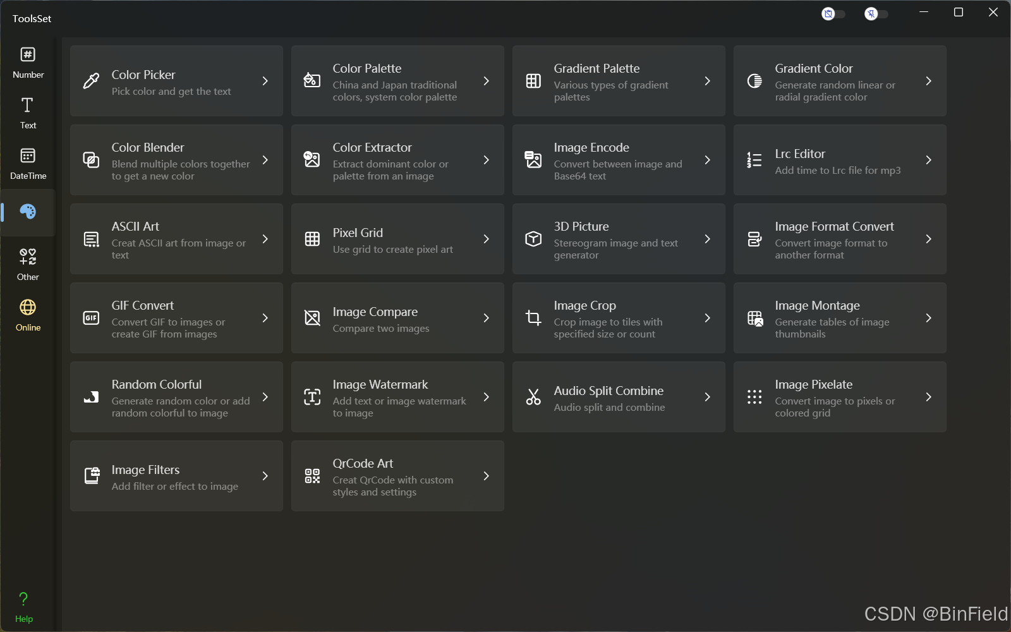The width and height of the screenshot is (1011, 632).
Task: Click the Image Format Convert icon
Action: 754,239
